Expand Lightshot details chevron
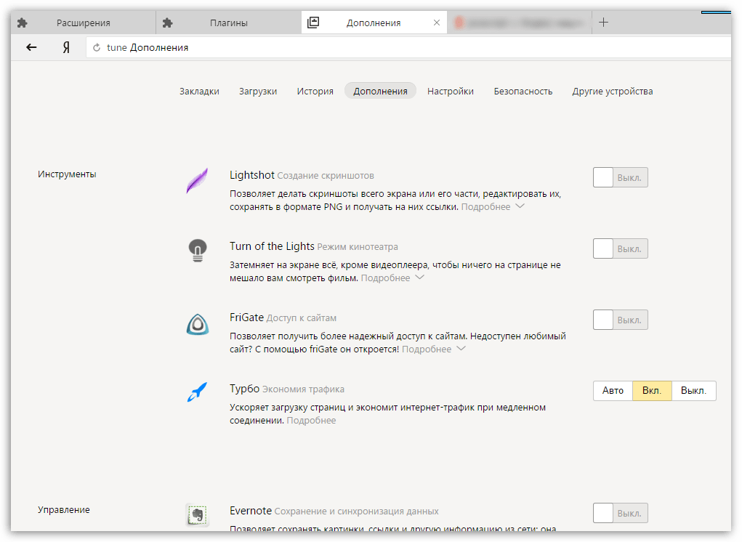This screenshot has height=542, width=742. pos(520,206)
